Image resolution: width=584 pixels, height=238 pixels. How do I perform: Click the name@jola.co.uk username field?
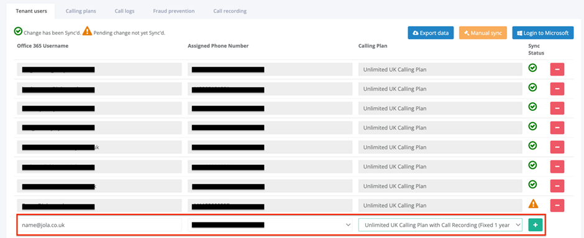(99, 224)
